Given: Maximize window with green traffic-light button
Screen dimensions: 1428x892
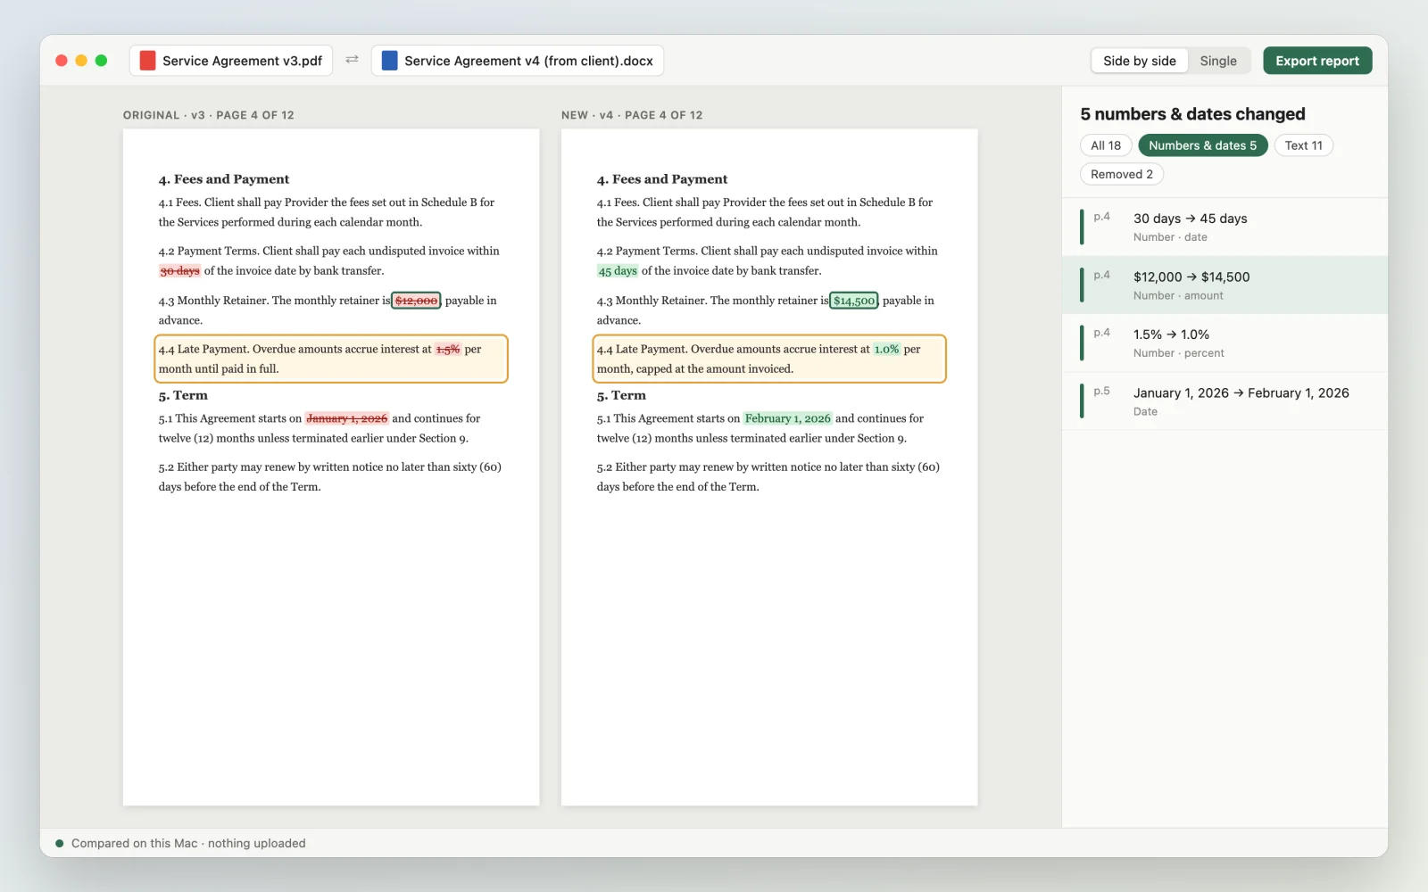Looking at the screenshot, I should [x=101, y=61].
